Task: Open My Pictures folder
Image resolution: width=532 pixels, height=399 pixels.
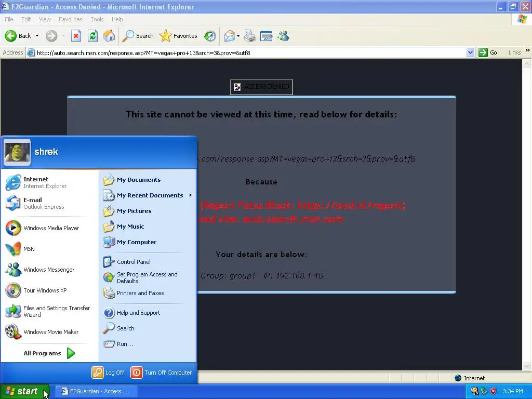Action: point(148,211)
